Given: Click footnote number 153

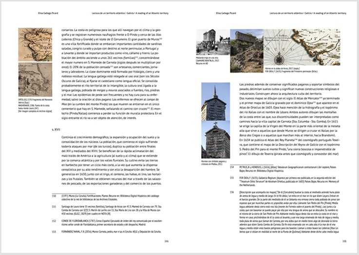Looking at the screenshot, I should click(x=54, y=232).
